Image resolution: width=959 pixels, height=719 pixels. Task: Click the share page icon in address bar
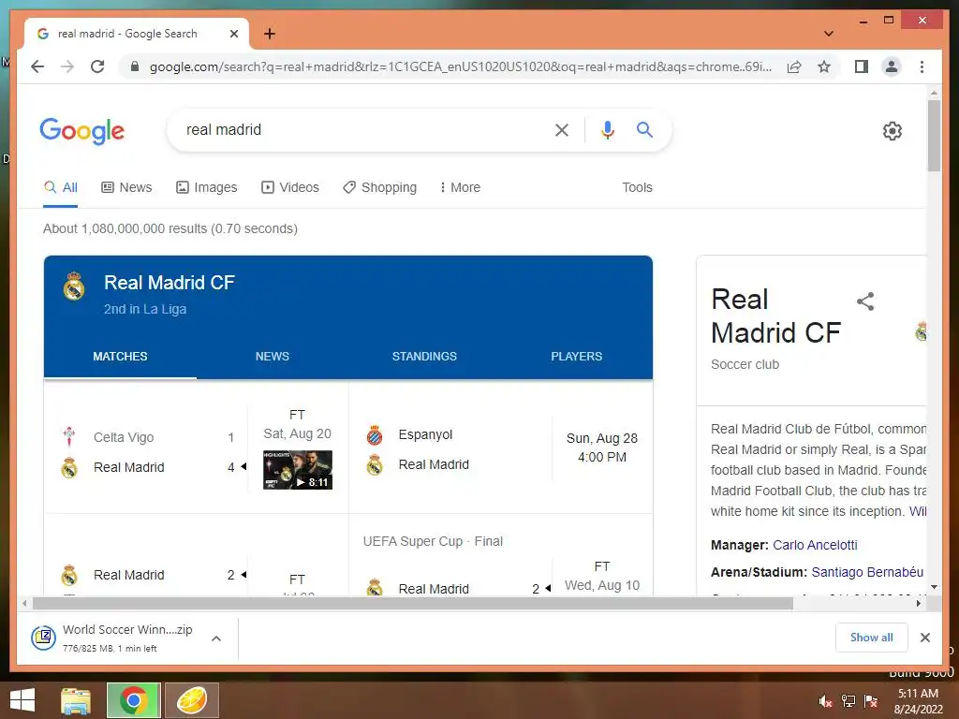[794, 66]
